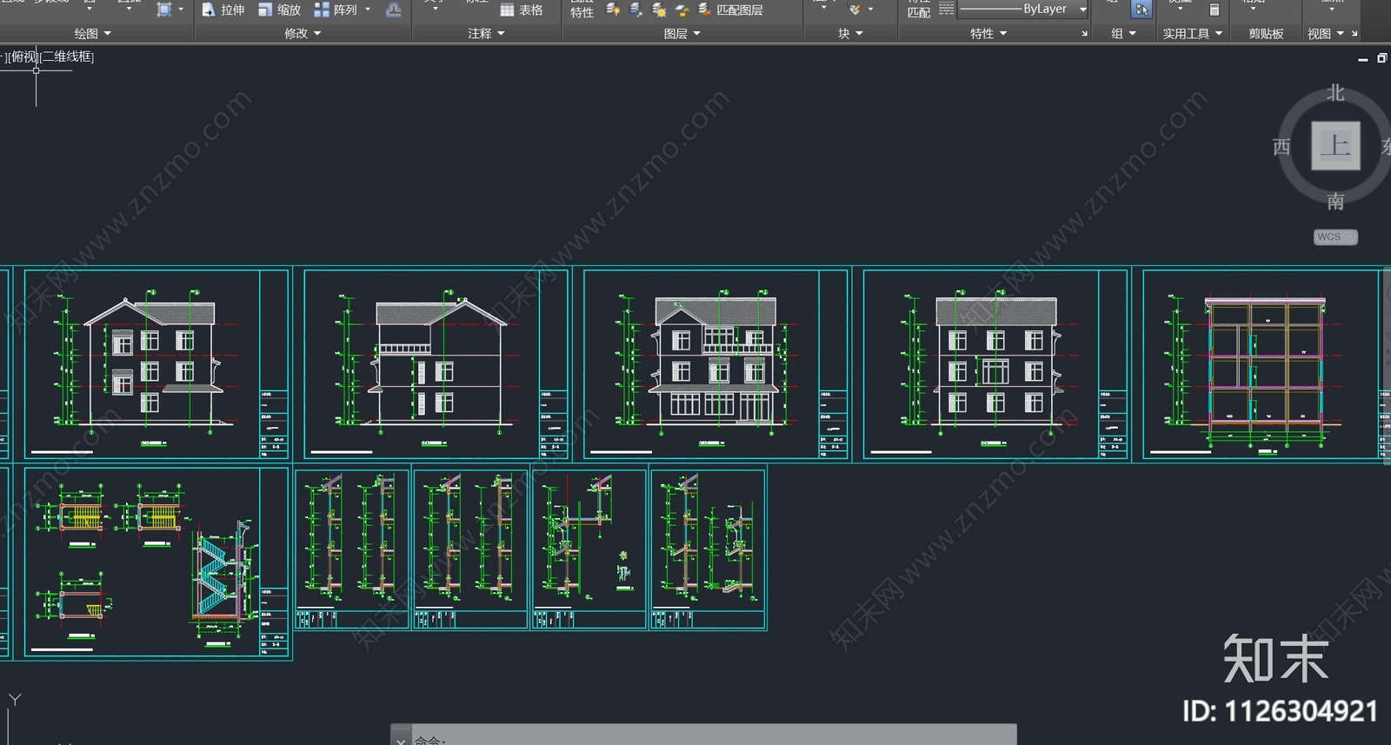Expand the 实用工具 panel
The height and width of the screenshot is (745, 1391).
1193,33
